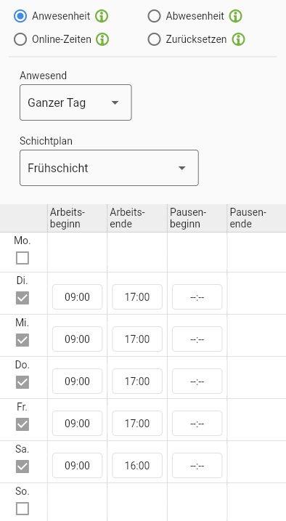Open info icon next to Anwesenheit
The height and width of the screenshot is (521, 286).
pos(102,16)
